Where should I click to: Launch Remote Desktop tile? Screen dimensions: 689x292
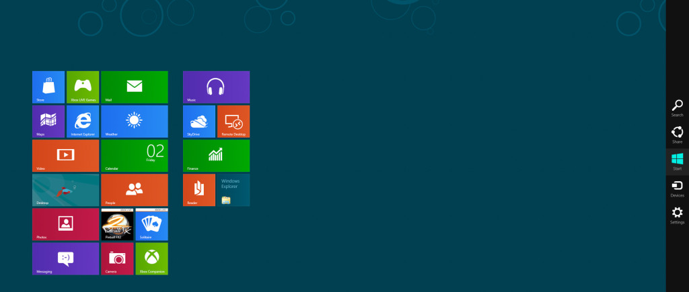(x=233, y=121)
